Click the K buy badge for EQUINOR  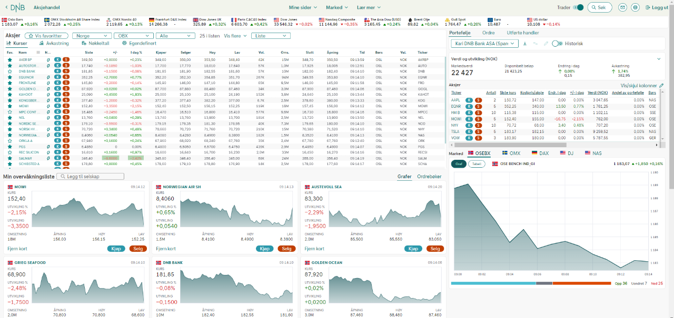(57, 77)
